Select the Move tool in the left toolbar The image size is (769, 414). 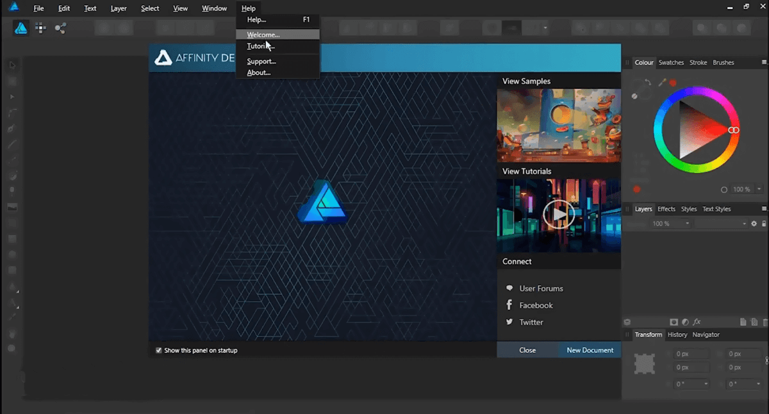[x=12, y=65]
